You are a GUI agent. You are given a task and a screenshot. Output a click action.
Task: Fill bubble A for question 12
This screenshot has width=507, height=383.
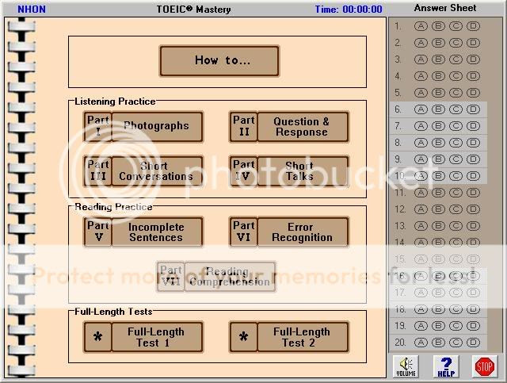pyautogui.click(x=421, y=209)
